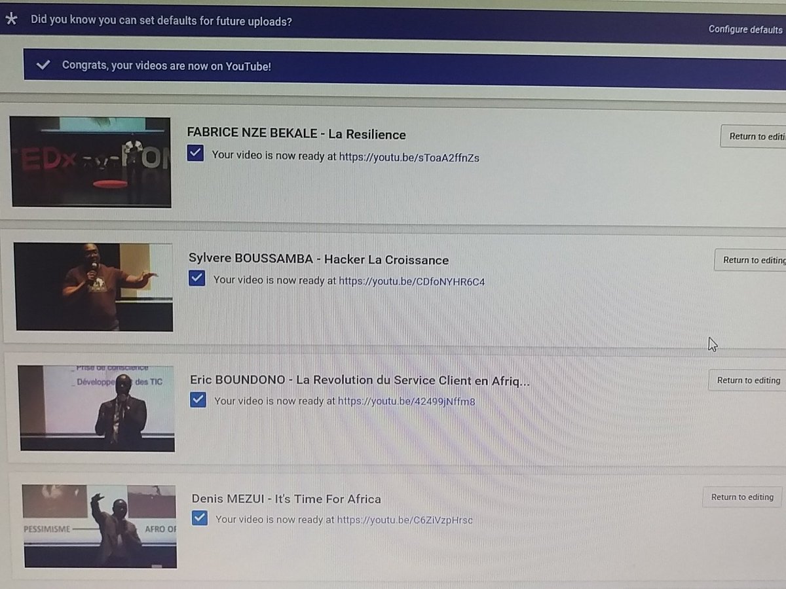Toggle checkbox for Eric BOUNDONO video

[x=198, y=399]
